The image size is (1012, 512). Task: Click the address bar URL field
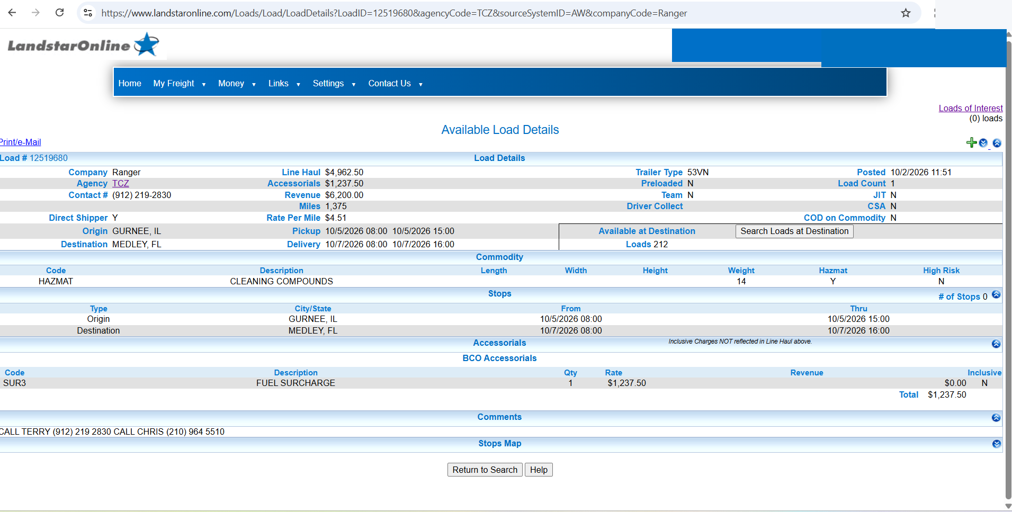(x=394, y=13)
